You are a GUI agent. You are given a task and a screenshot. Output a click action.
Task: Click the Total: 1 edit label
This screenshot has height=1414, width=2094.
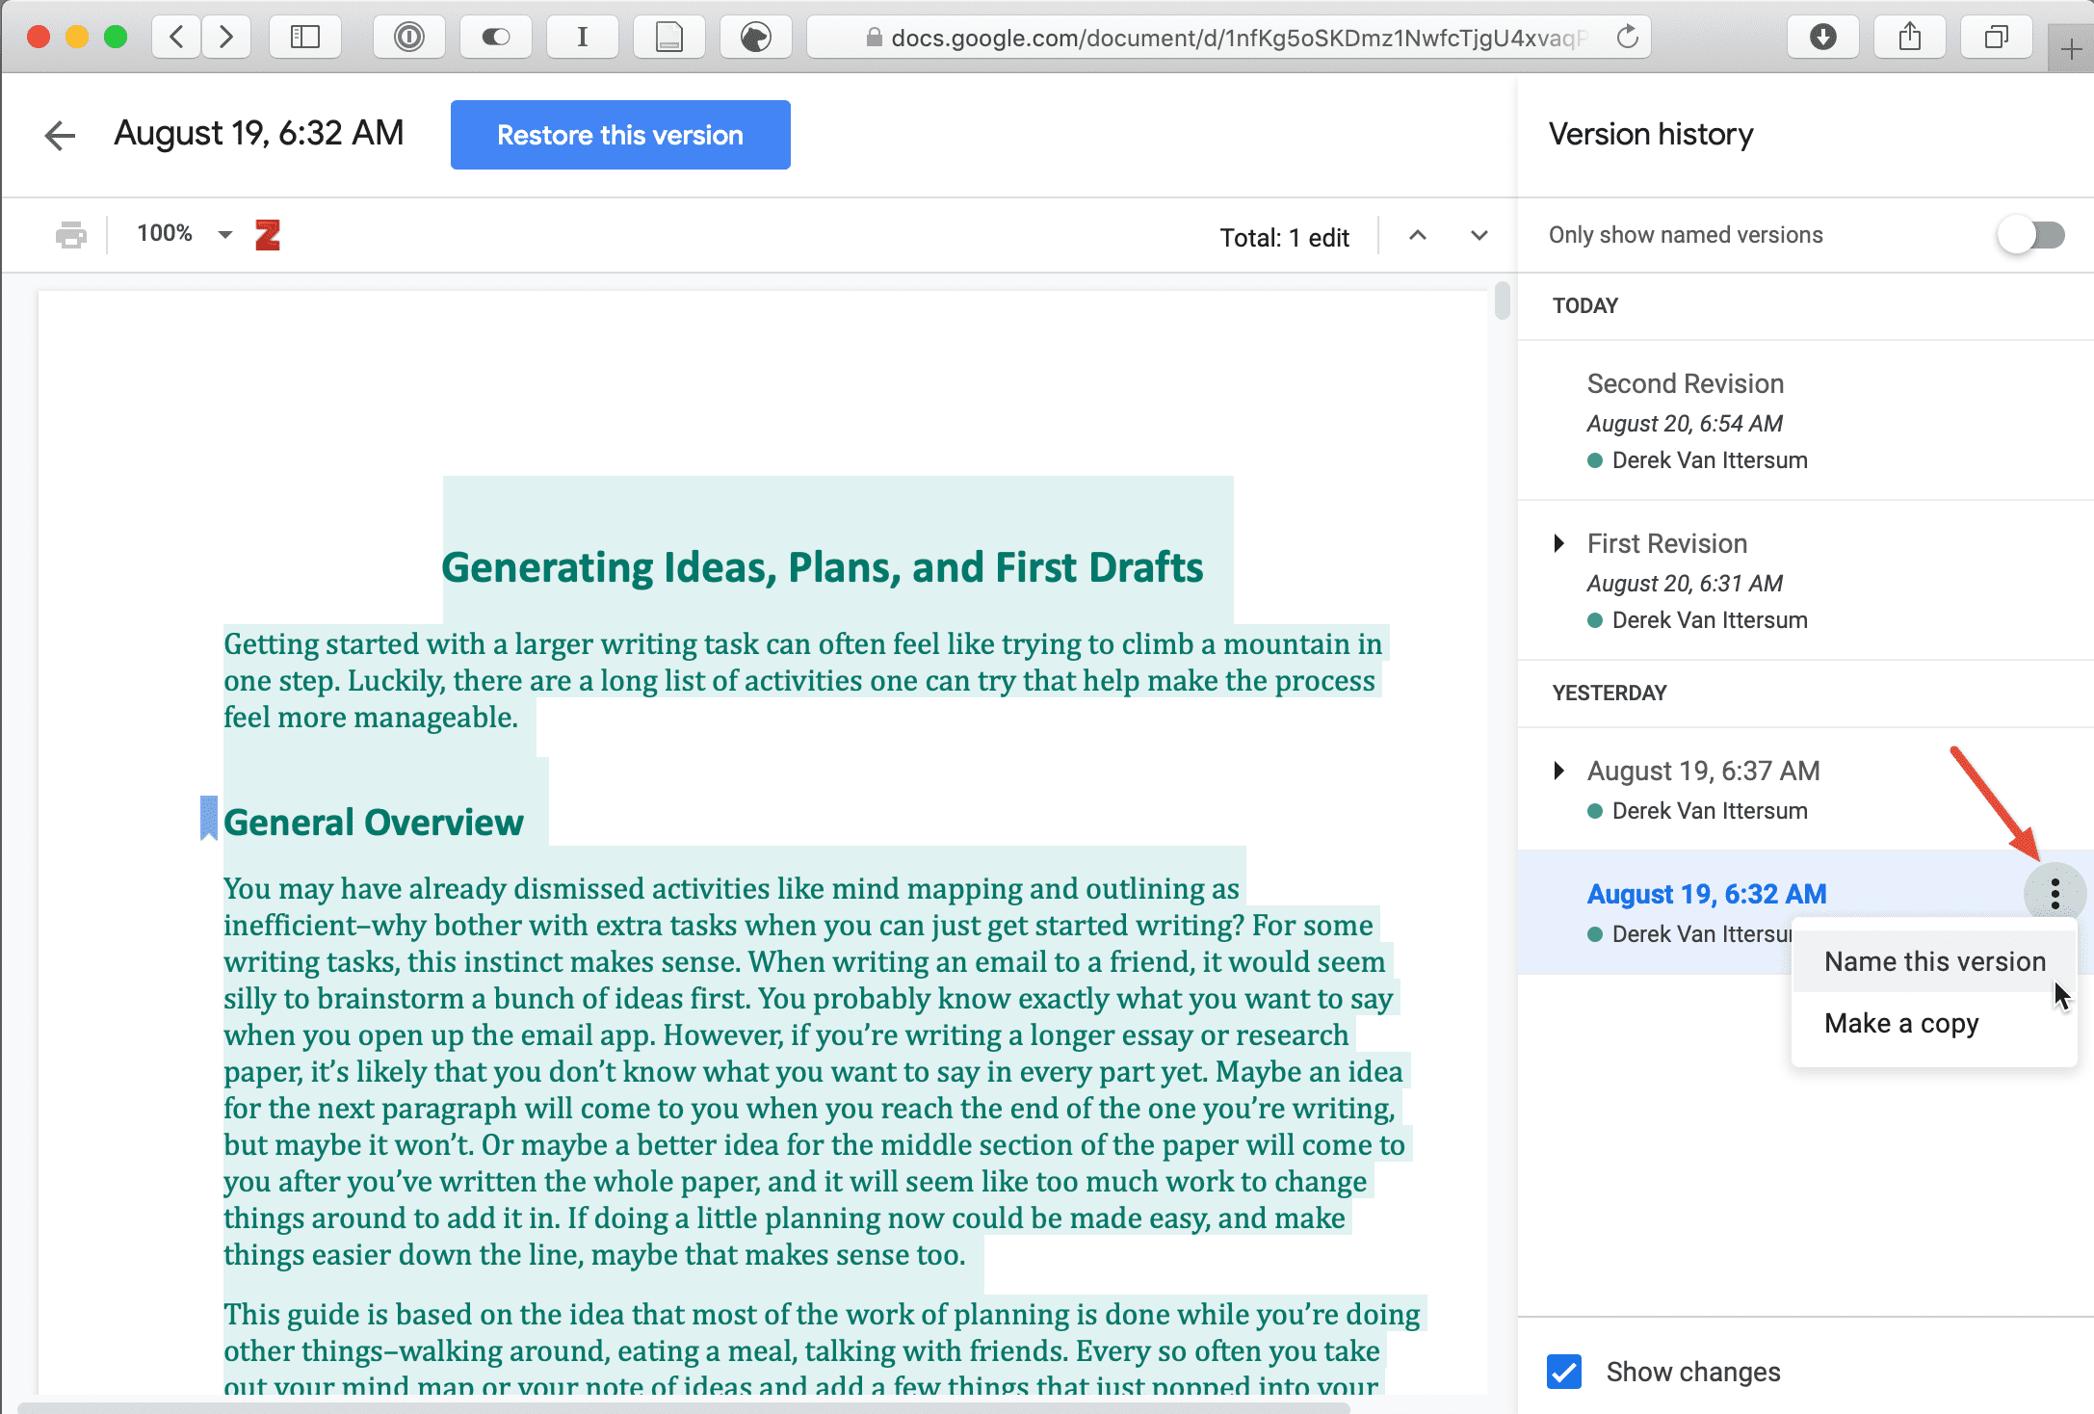click(x=1284, y=237)
